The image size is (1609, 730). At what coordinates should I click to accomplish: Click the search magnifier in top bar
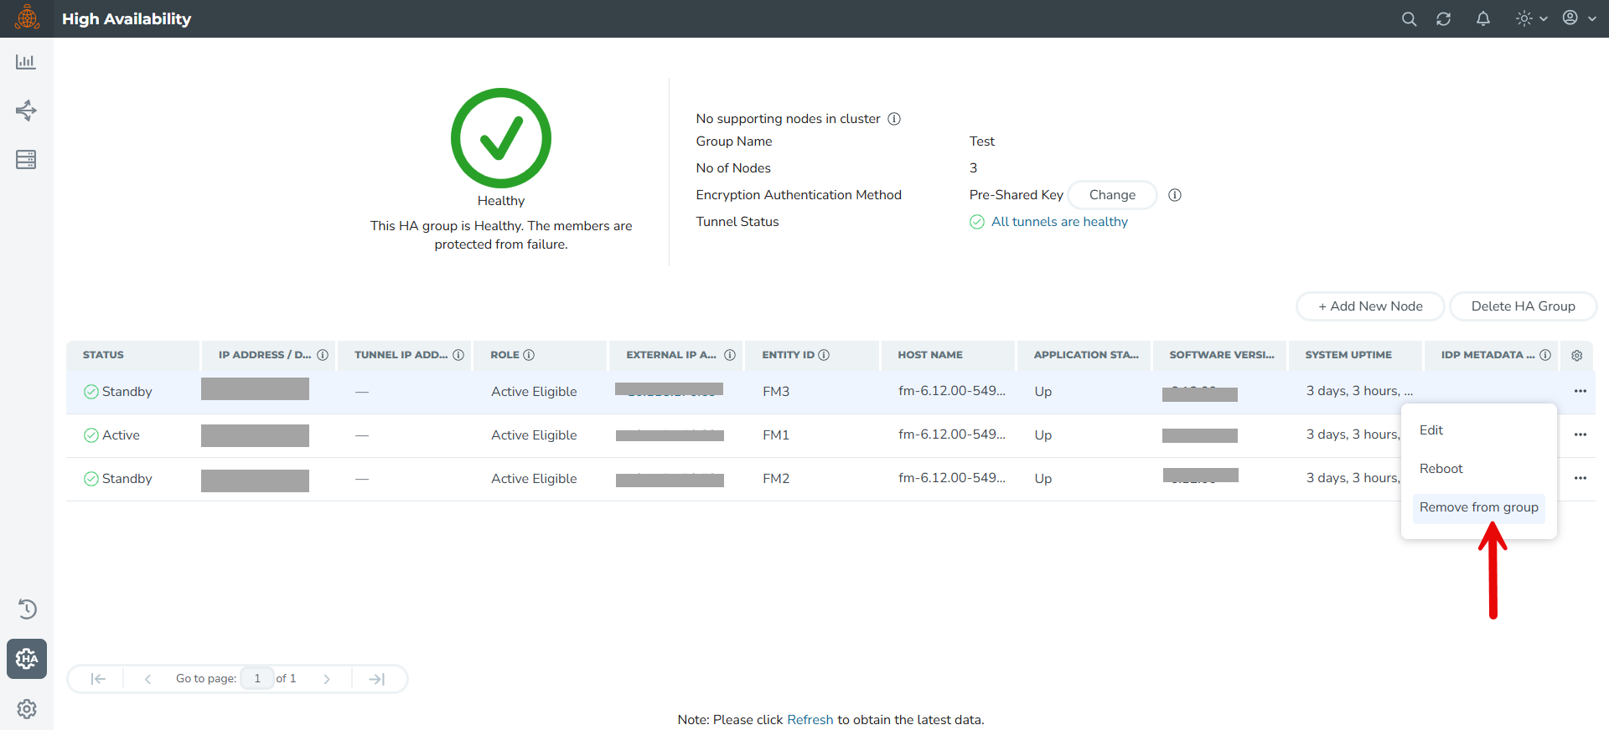1409,19
